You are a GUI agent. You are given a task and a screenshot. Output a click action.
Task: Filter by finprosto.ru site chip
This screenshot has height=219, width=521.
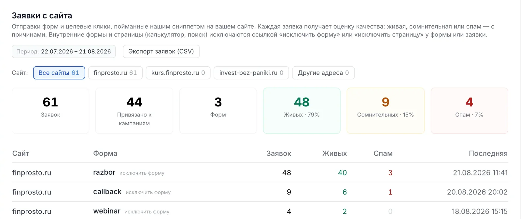tap(115, 73)
